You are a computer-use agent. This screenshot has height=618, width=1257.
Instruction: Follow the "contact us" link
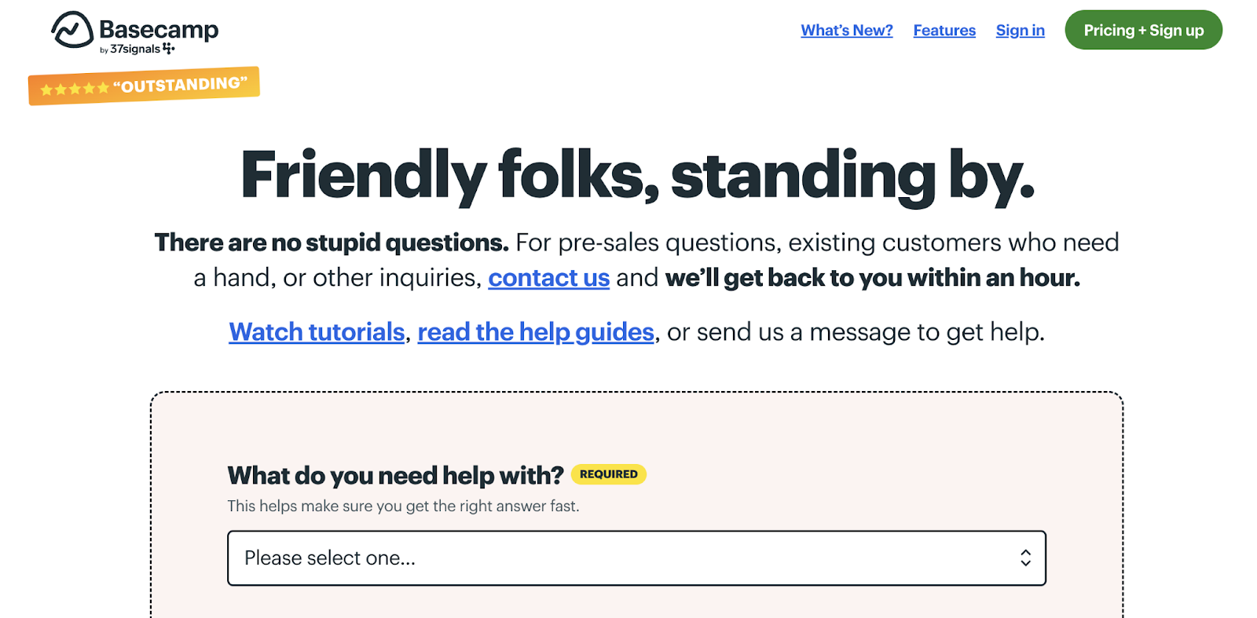(548, 278)
